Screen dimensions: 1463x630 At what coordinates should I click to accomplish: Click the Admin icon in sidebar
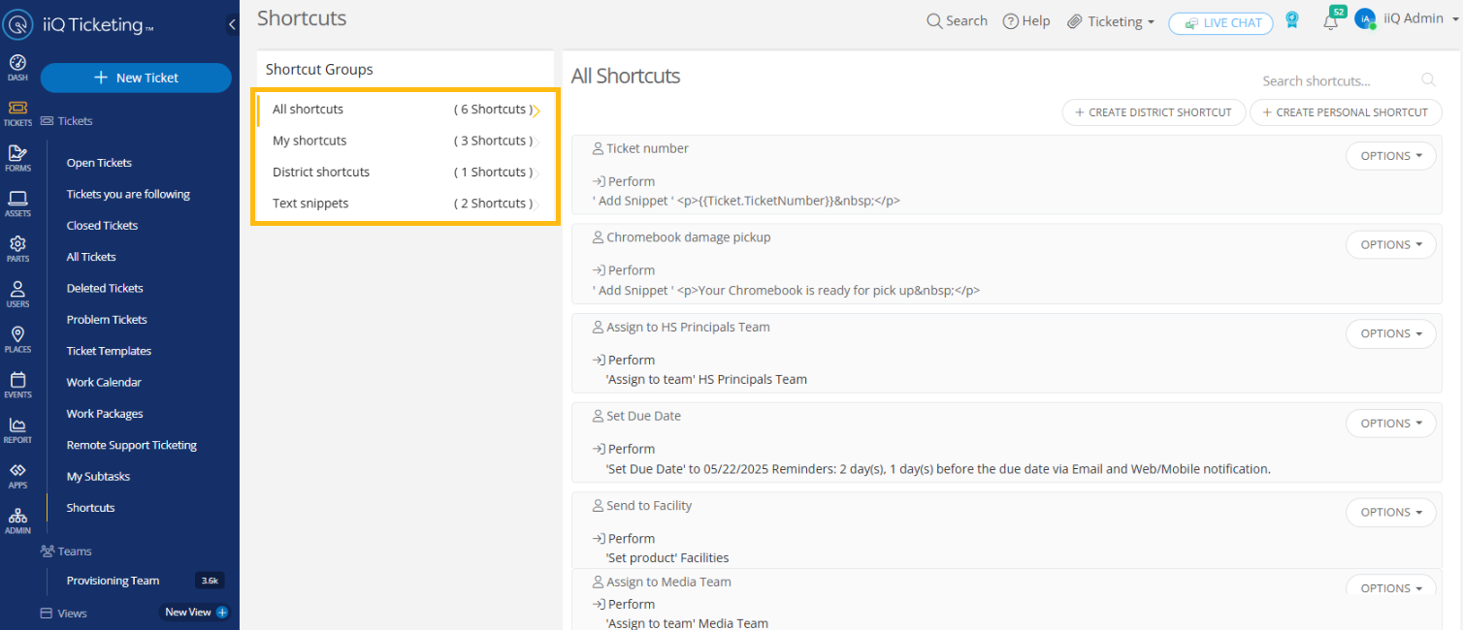tap(17, 520)
